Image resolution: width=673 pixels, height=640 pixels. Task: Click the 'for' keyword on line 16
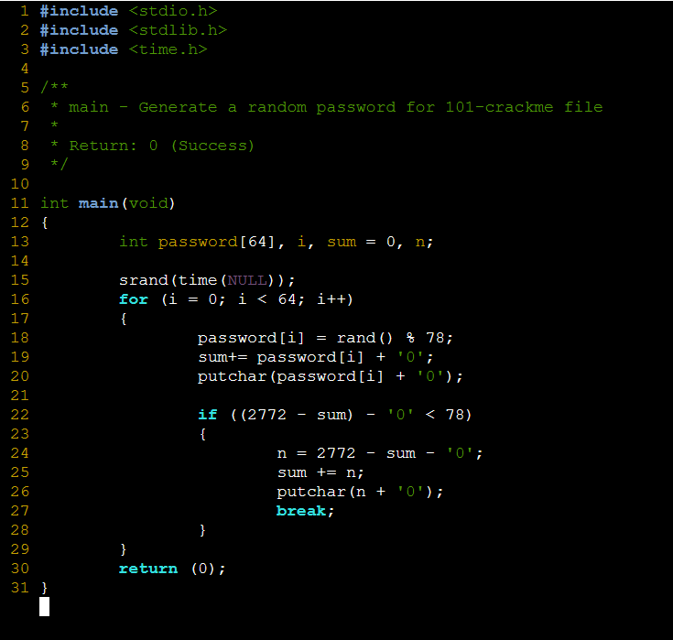134,299
